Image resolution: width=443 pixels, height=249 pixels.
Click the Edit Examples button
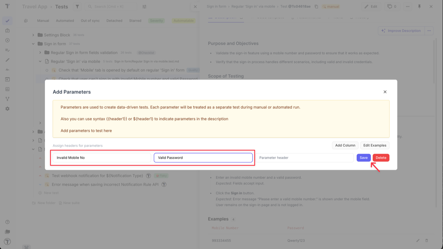tap(374, 145)
